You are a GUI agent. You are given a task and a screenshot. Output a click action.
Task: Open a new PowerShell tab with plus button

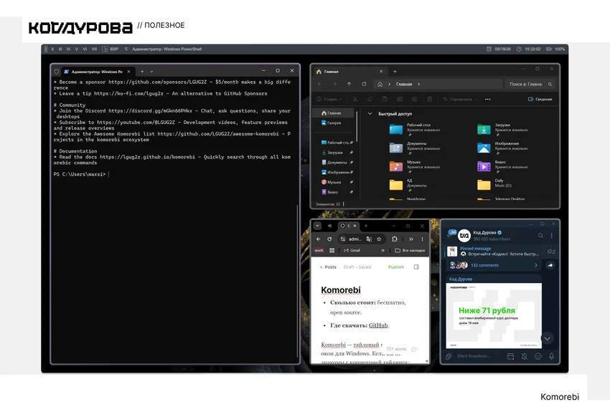[142, 72]
